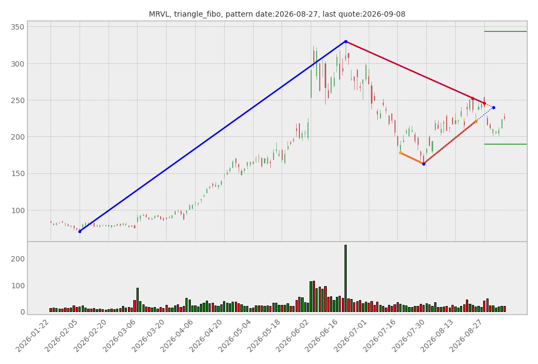Screen dimensions: 538x364
Task: Click the blue point at the pattern start low
Action: pos(80,232)
